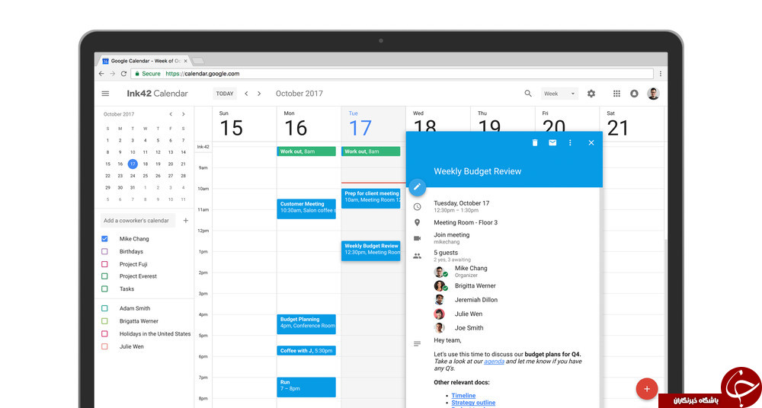The height and width of the screenshot is (408, 762).
Task: Click the browser address bar
Action: (x=392, y=74)
